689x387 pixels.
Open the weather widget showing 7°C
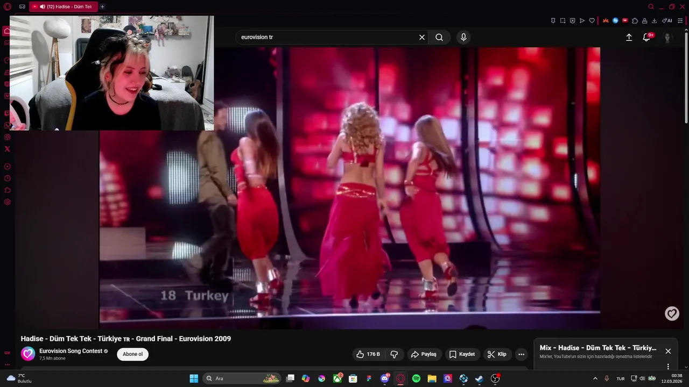click(19, 378)
